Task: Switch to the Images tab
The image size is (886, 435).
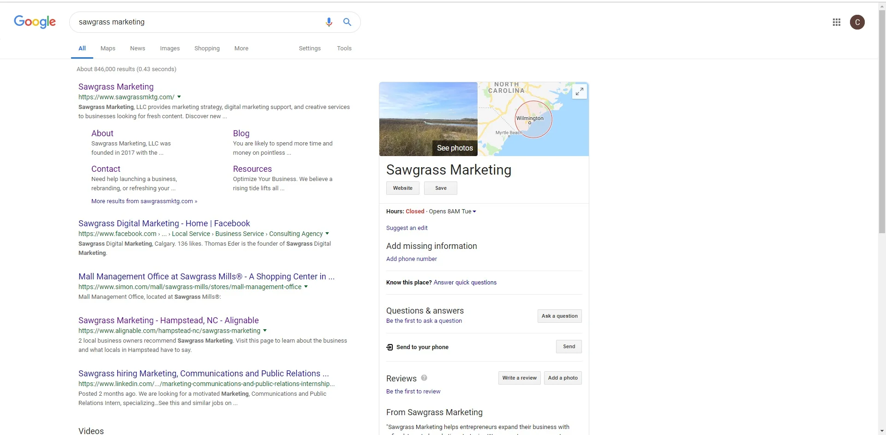Action: (170, 48)
